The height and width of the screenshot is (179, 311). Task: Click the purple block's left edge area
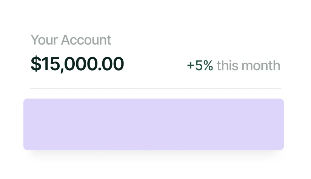27,124
